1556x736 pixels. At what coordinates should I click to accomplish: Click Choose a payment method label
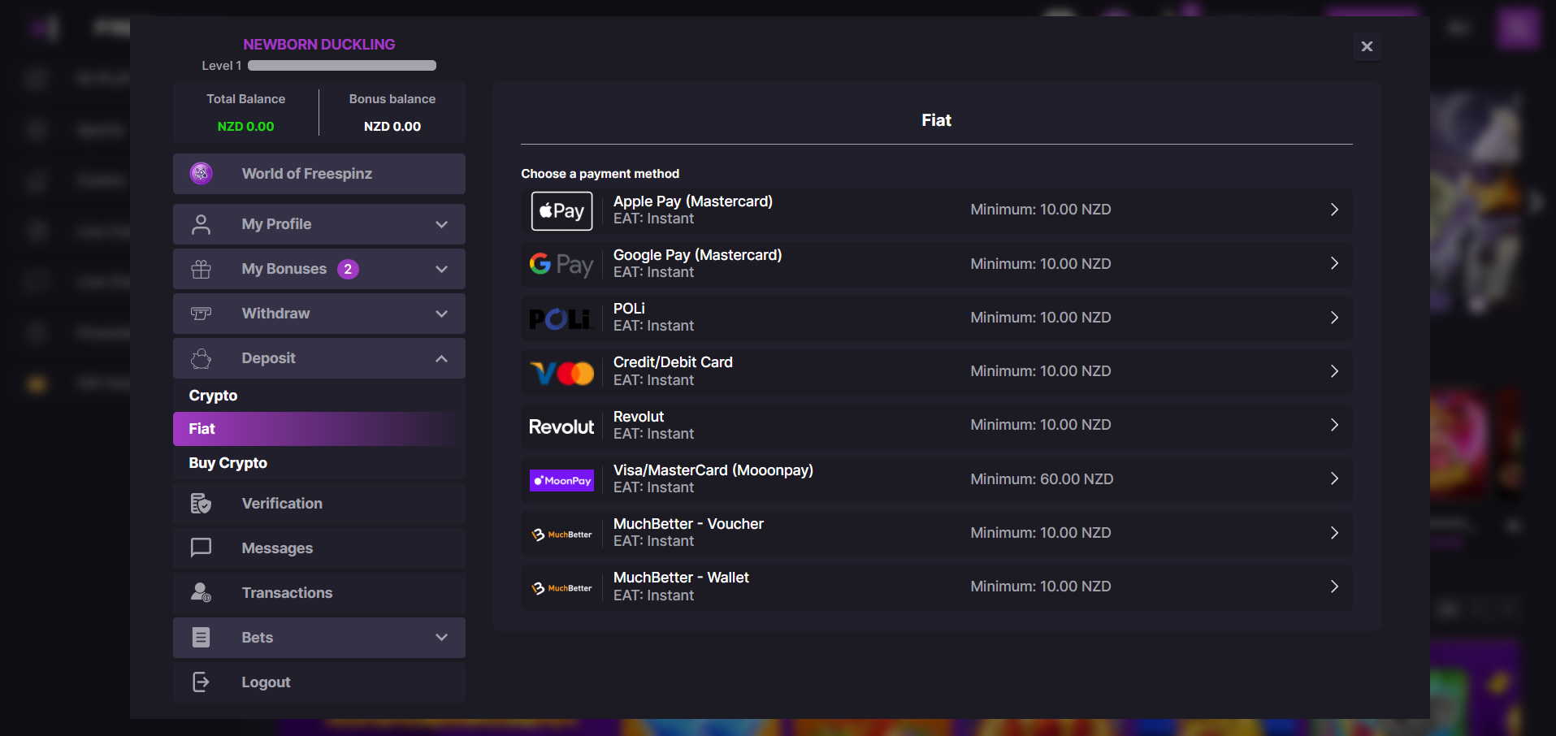(600, 174)
